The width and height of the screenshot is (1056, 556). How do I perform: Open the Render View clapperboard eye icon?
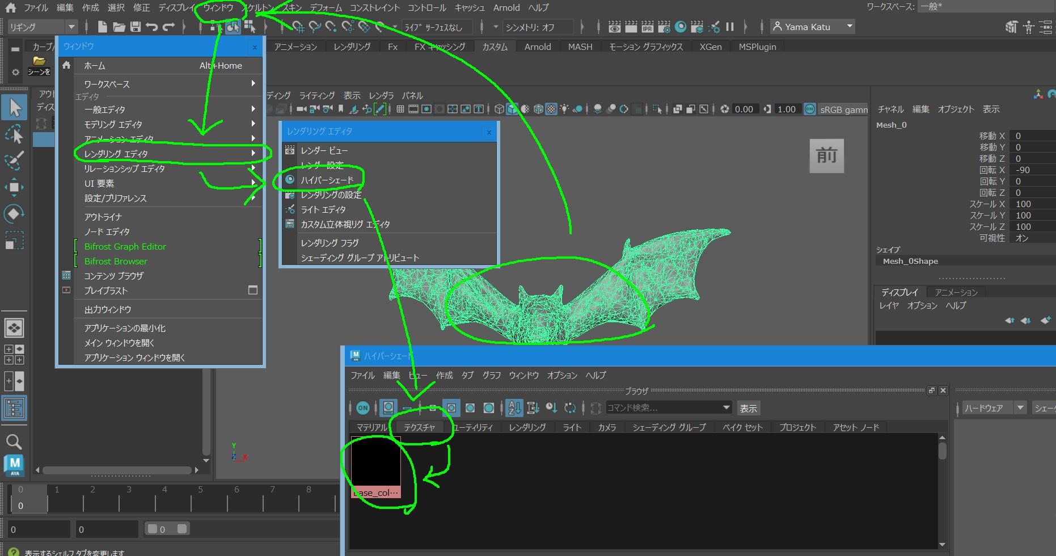(x=614, y=27)
